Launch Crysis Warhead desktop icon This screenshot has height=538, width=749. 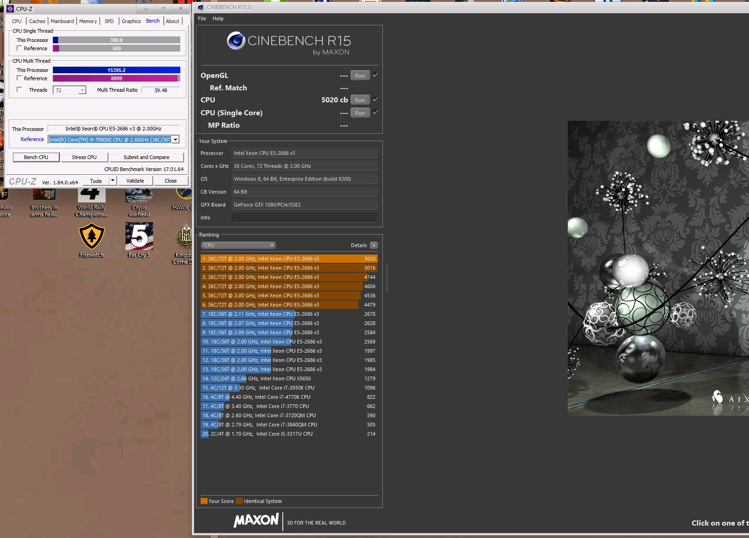pyautogui.click(x=139, y=203)
